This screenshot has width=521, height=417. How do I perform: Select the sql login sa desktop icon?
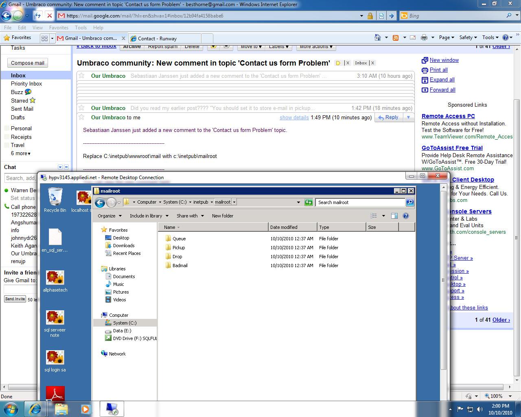coord(55,361)
